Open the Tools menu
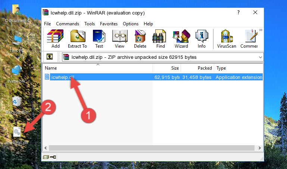 coord(90,24)
